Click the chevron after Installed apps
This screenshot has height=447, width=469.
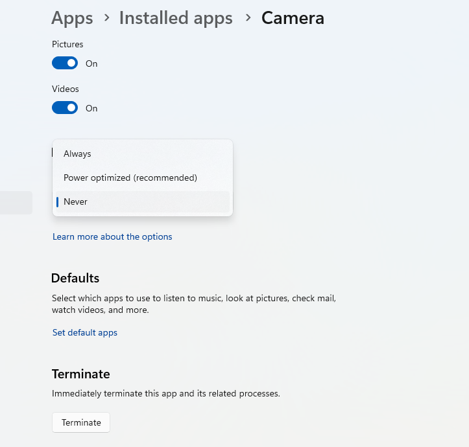click(248, 18)
